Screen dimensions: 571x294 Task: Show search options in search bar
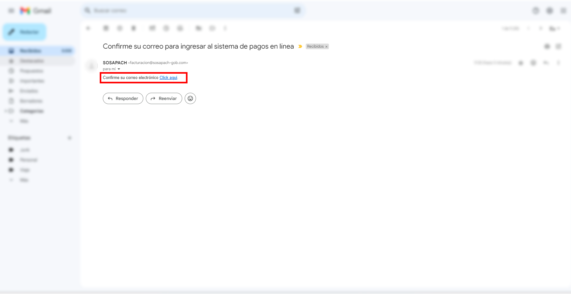[297, 11]
